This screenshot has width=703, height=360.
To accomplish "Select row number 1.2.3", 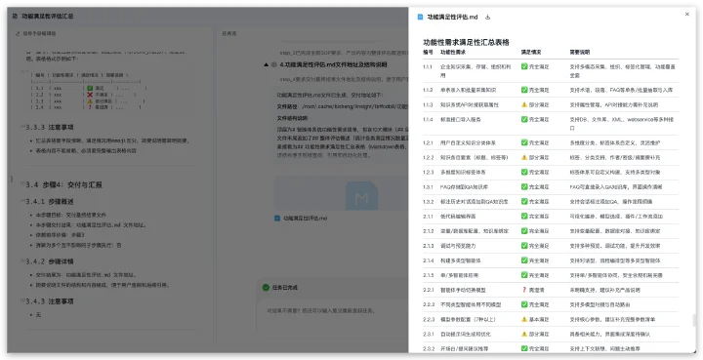I will click(x=429, y=173).
